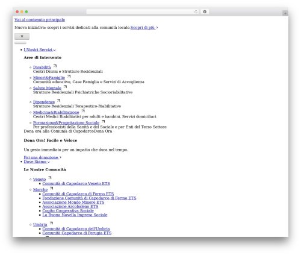Open Comunità di Capodarco di Fermo ETS

[78, 194]
